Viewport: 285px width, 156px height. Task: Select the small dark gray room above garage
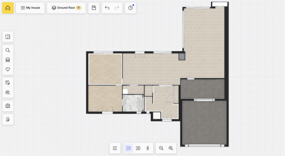coord(203,89)
